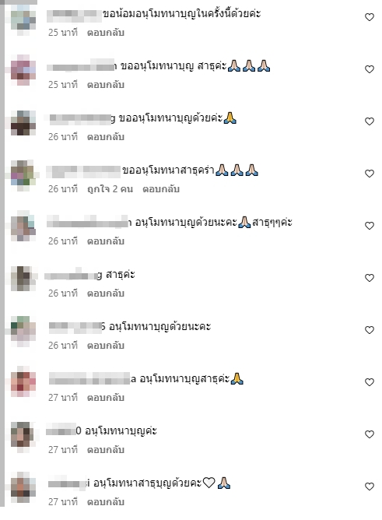This screenshot has width=382, height=520.
Task: Open avatar of ขออนุโมทนาบุญ สาธุค่ะ commenter
Action: point(23,70)
